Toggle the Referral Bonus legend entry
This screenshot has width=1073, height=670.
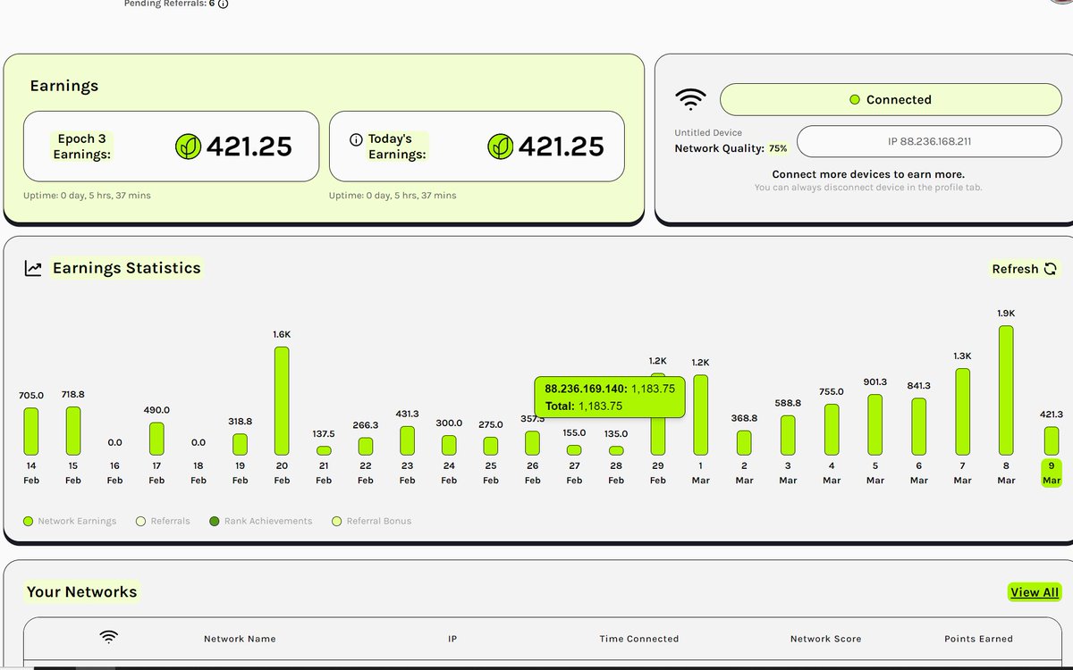pyautogui.click(x=336, y=521)
